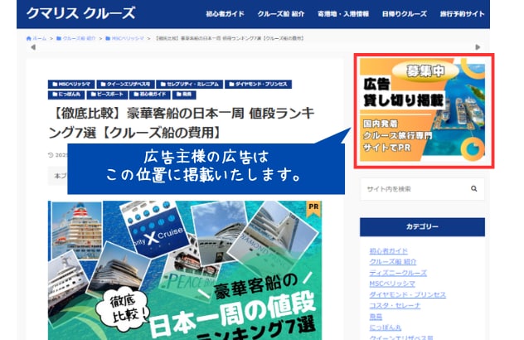Click the home icon in the breadcrumb

pyautogui.click(x=29, y=38)
